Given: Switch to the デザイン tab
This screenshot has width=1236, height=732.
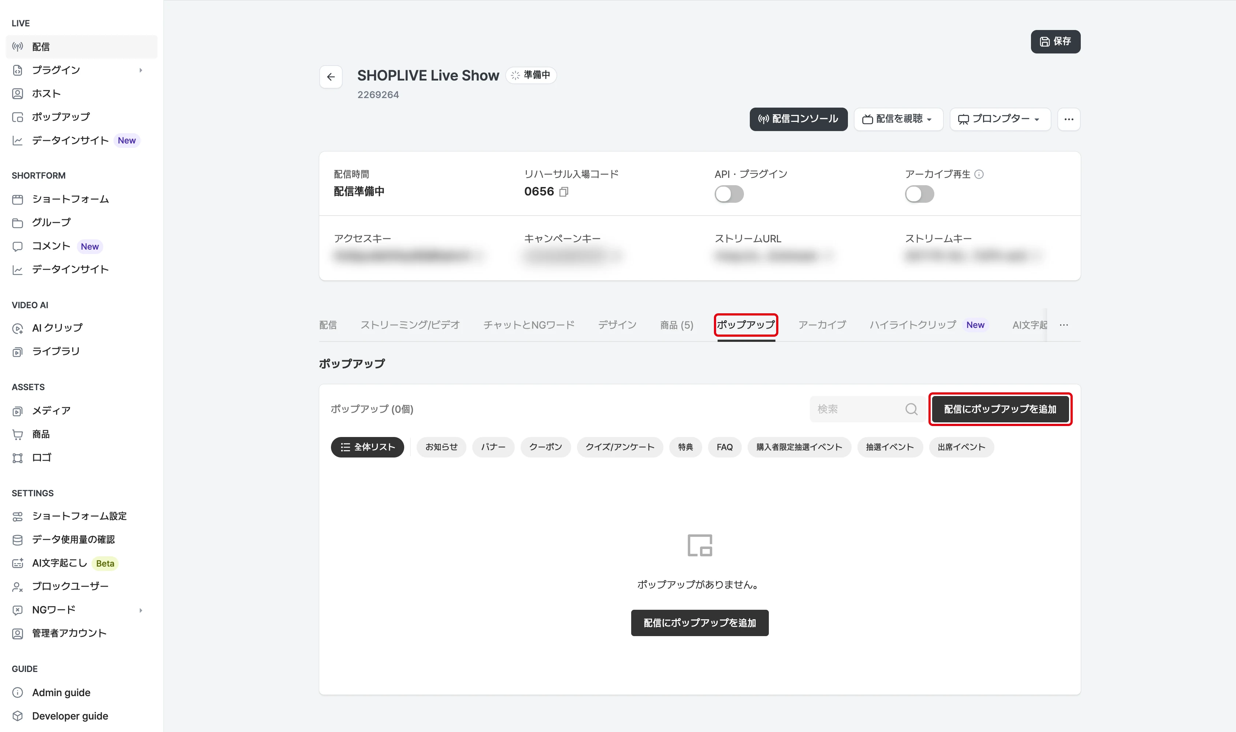Looking at the screenshot, I should click(617, 325).
